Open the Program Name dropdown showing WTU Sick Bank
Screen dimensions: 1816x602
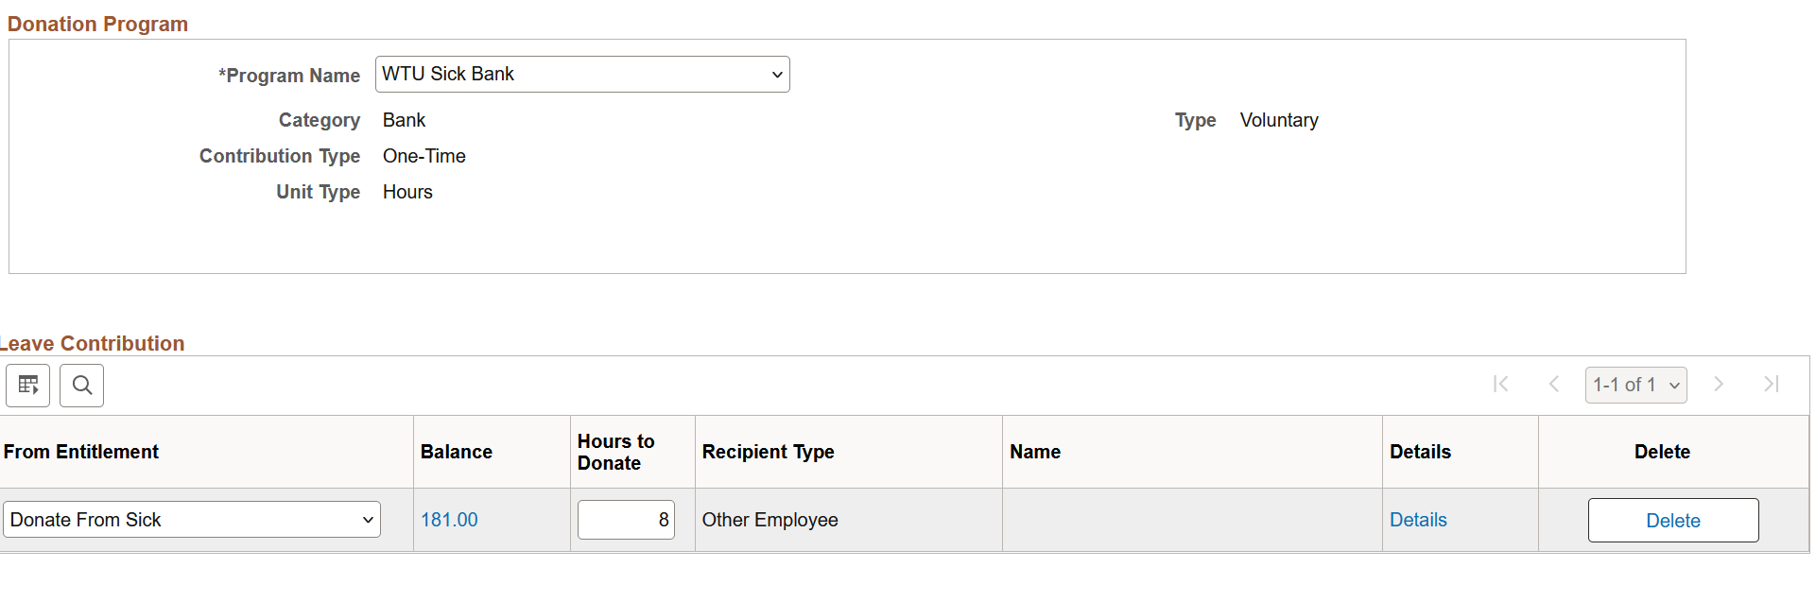point(581,74)
